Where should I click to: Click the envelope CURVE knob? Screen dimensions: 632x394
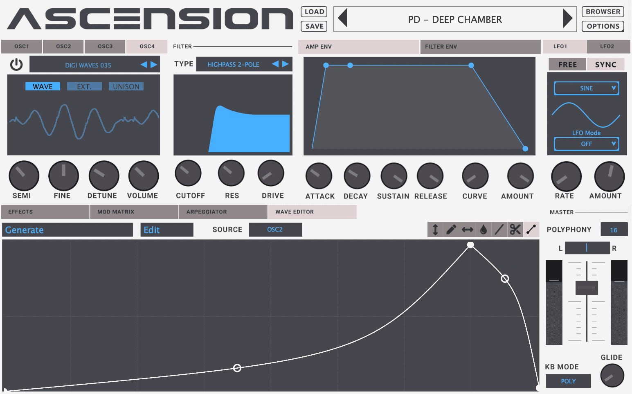[475, 176]
